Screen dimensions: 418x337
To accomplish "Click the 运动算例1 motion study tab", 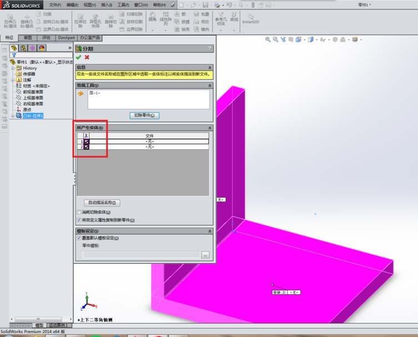I will pos(59,325).
